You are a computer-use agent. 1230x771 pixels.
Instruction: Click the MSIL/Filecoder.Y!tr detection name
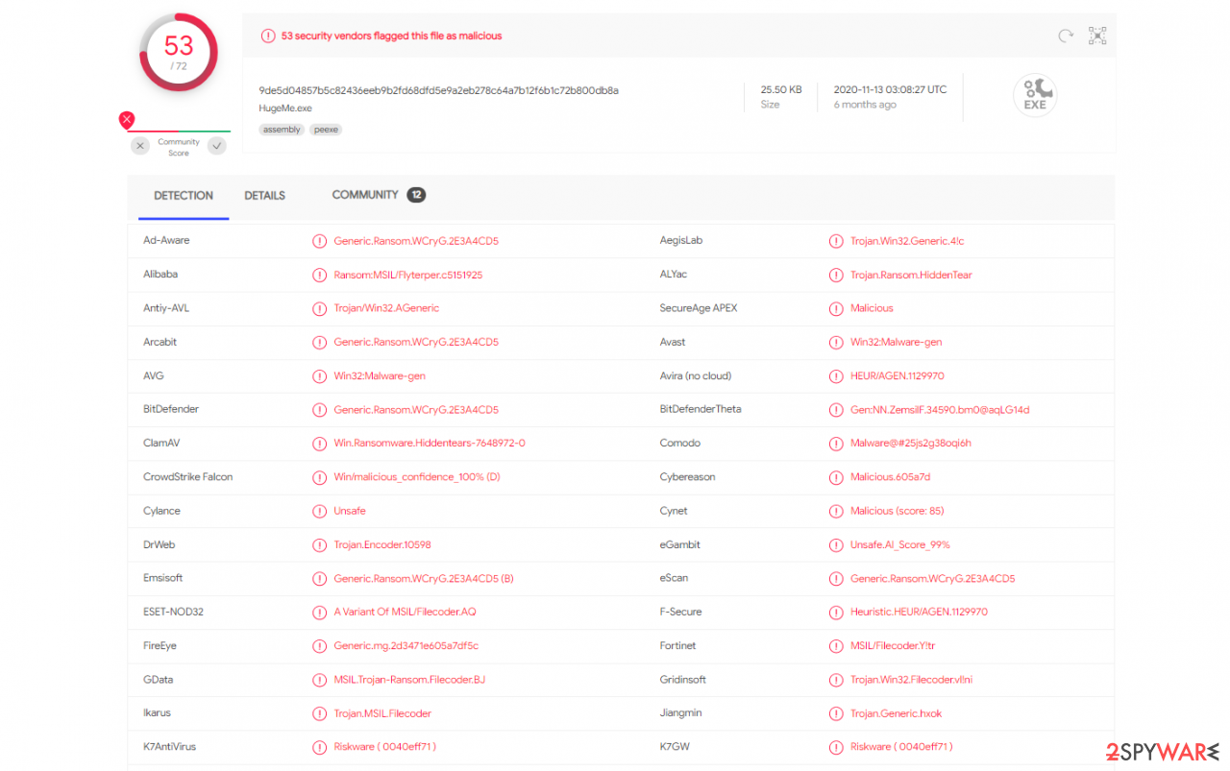pyautogui.click(x=893, y=646)
